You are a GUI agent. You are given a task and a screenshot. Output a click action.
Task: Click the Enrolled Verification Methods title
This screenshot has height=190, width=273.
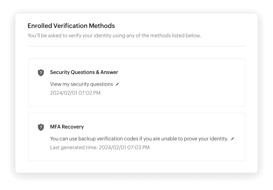[71, 26]
